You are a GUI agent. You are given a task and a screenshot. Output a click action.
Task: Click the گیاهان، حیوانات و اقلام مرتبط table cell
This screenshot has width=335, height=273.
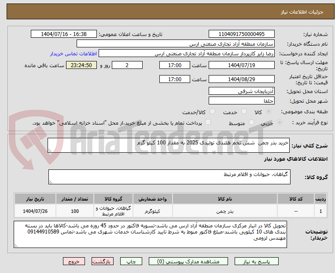tap(113, 211)
